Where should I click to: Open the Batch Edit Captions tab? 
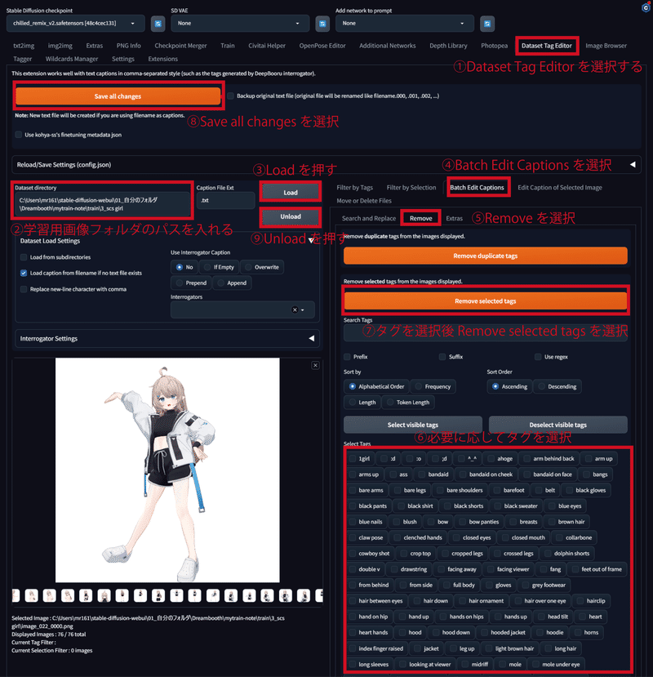tap(477, 187)
